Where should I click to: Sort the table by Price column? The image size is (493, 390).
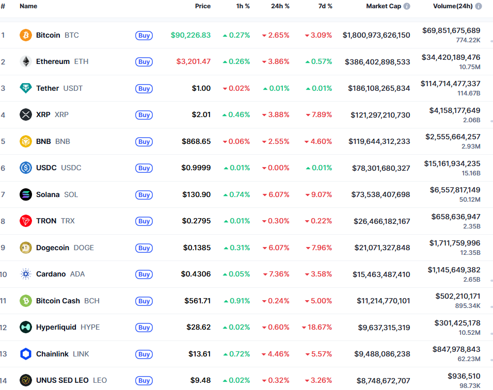202,6
